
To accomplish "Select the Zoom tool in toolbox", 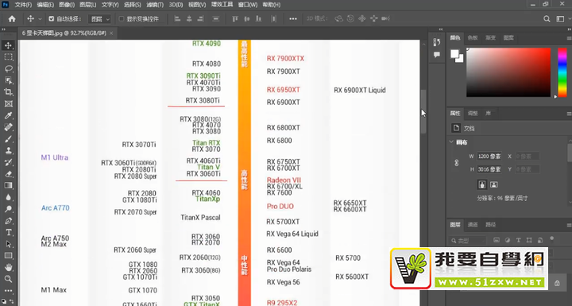I will (9, 279).
